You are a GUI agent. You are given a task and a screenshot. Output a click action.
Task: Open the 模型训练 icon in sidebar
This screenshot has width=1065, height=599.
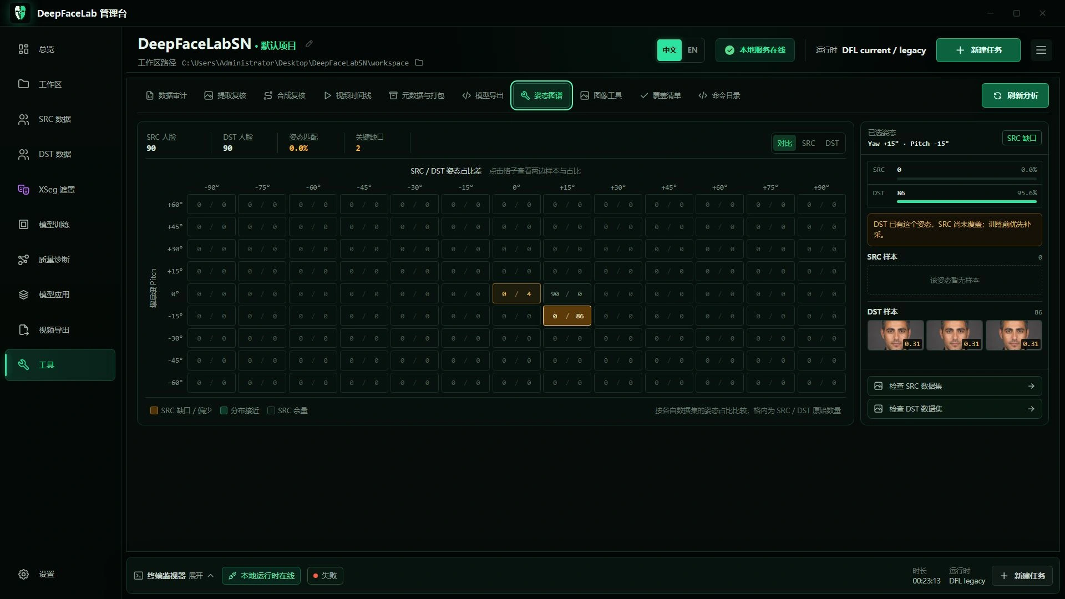(23, 225)
